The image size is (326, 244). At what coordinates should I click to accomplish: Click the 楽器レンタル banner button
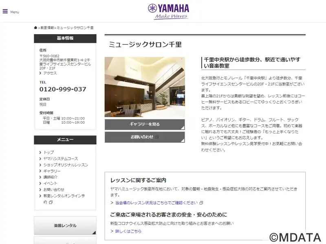[65, 226]
